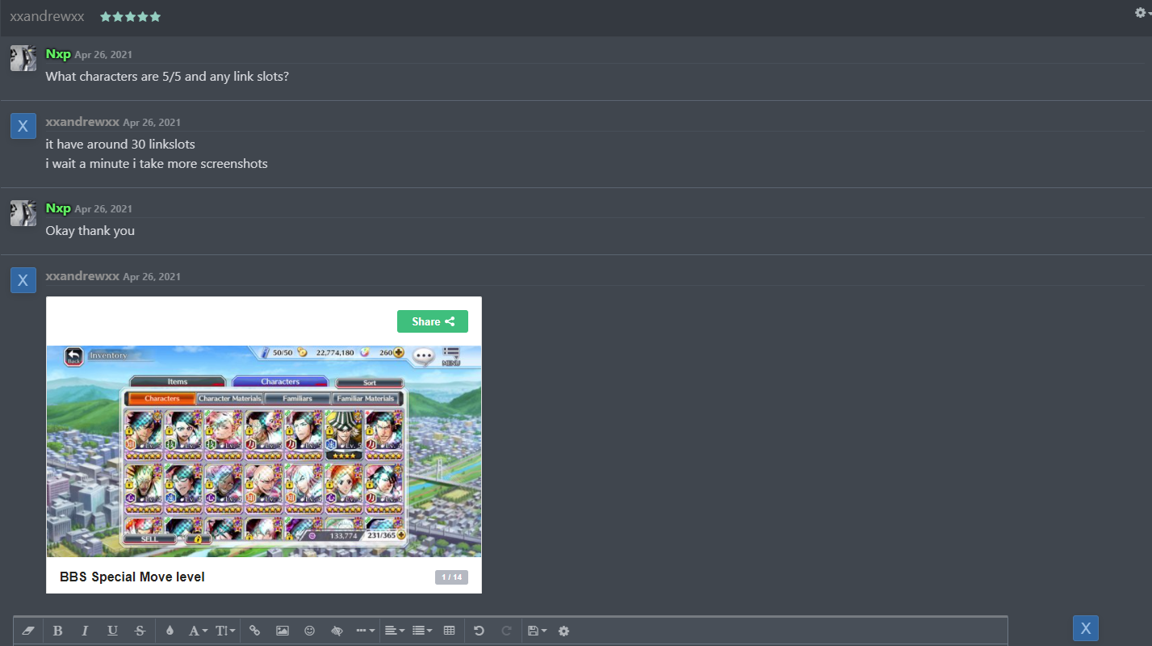Click the undo arrow icon

479,631
